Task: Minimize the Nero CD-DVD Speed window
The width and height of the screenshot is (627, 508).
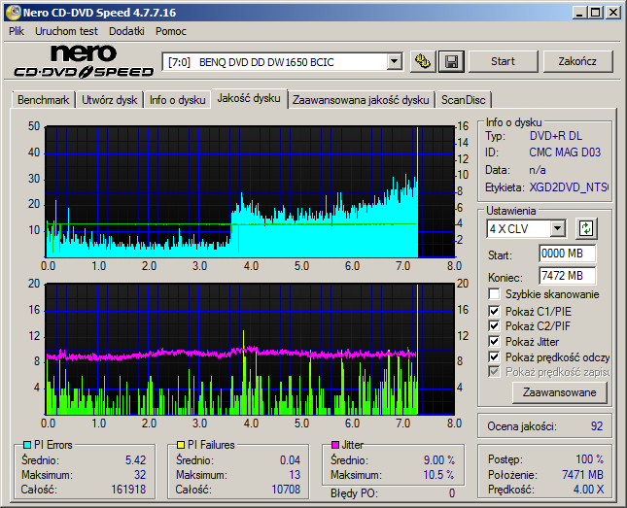Action: pyautogui.click(x=579, y=13)
